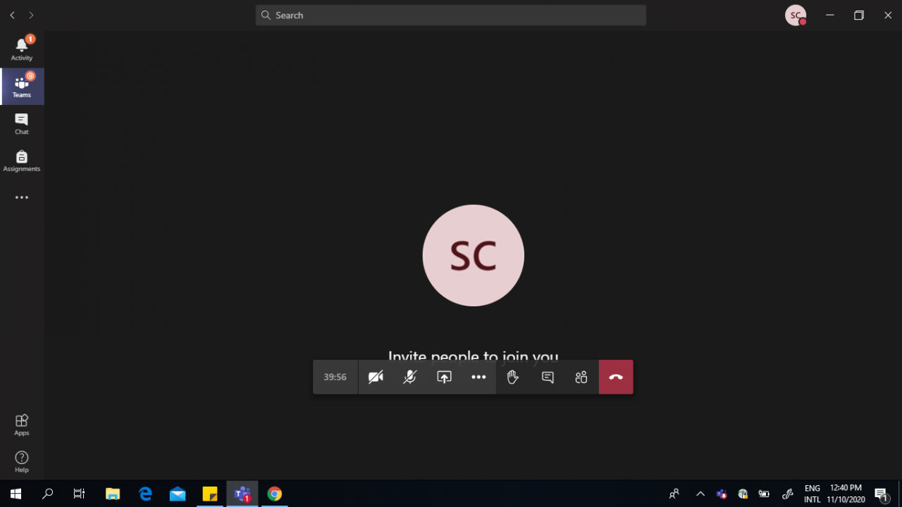Click the SC participant avatar
Screen dimensions: 902x507
click(x=473, y=256)
